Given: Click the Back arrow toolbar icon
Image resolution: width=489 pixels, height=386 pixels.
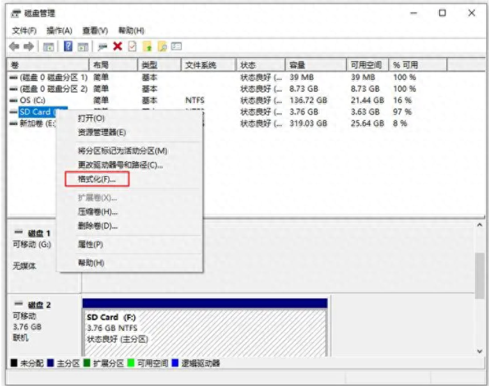Looking at the screenshot, I should coord(14,47).
